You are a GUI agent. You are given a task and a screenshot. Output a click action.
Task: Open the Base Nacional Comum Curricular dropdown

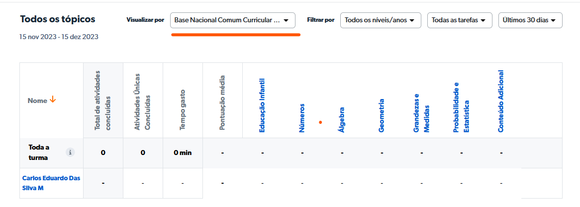pos(232,20)
